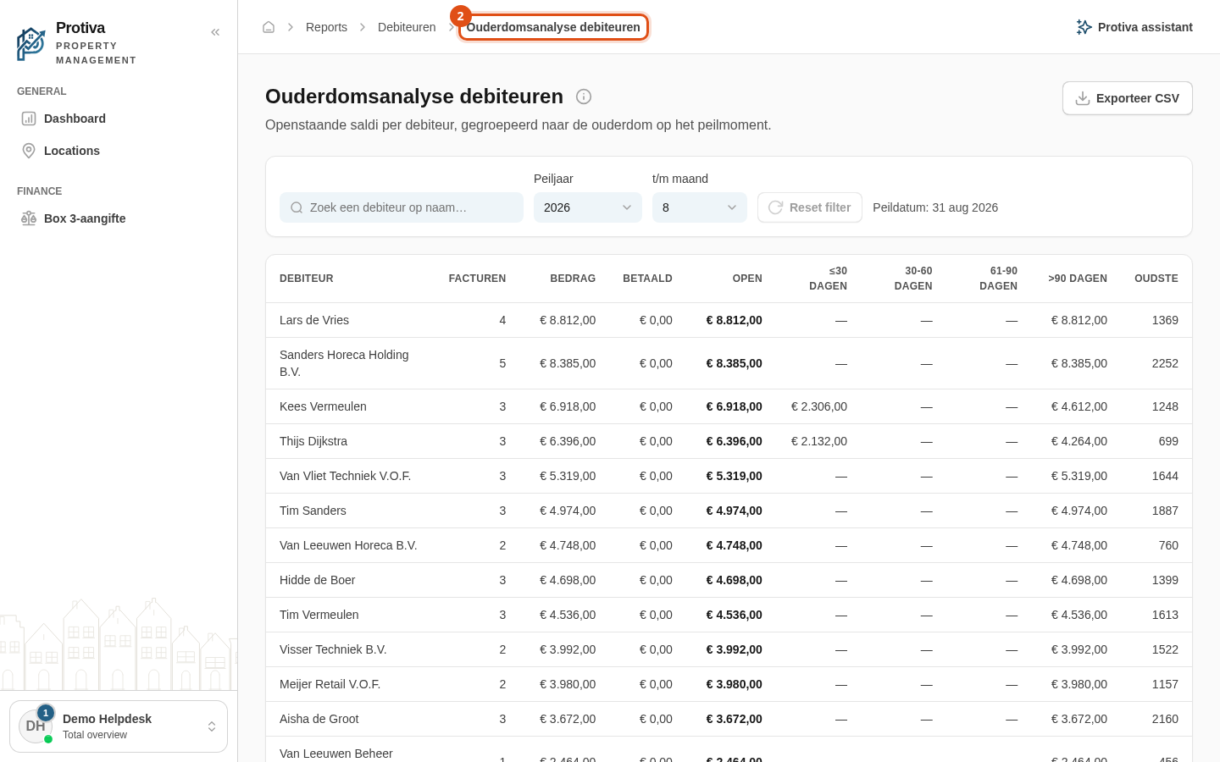
Task: Click the Exporteer CSV button
Action: point(1128,98)
